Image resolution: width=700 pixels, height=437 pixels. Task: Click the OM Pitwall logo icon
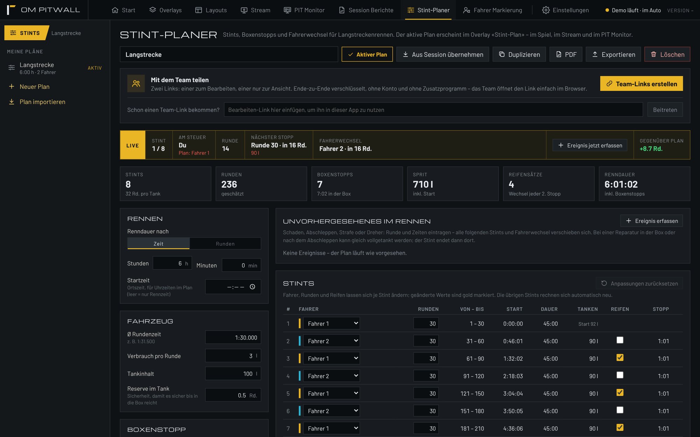click(x=11, y=10)
